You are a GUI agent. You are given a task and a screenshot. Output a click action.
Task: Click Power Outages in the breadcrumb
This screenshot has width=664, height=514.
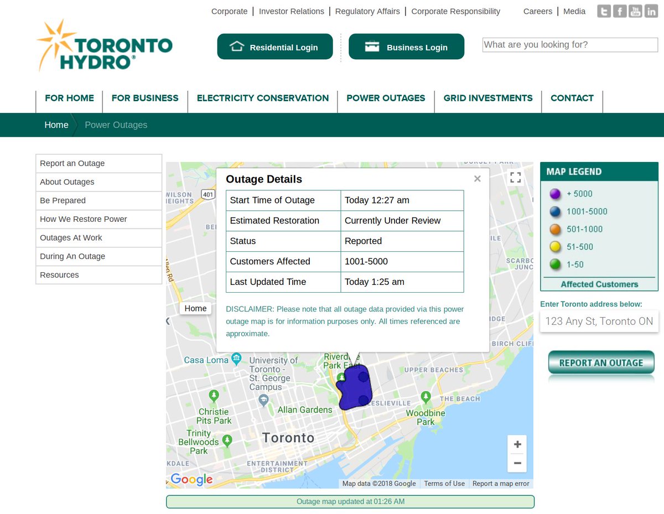click(x=116, y=125)
